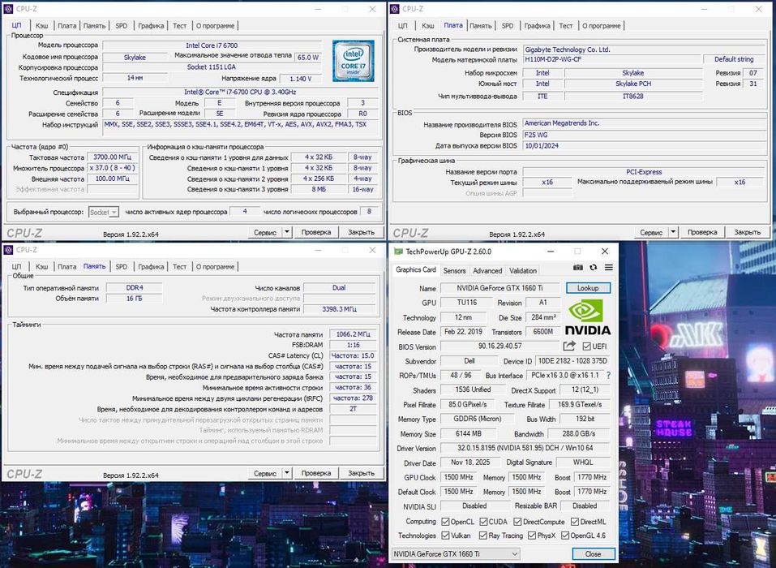Select ЦП tab in the motherboard window
This screenshot has height=568, width=776.
[403, 26]
